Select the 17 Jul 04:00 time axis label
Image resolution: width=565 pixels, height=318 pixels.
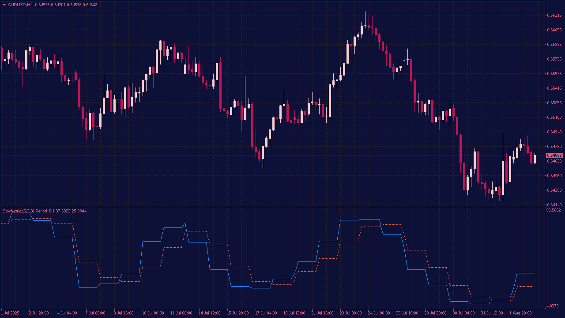coord(266,313)
